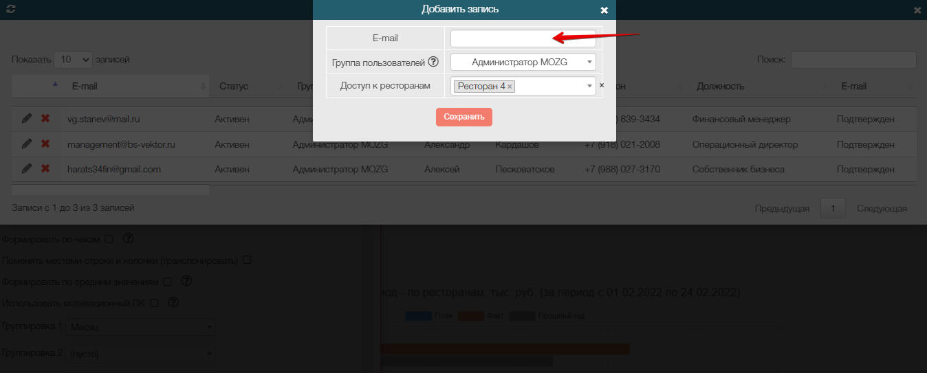927x373 pixels.
Task: Delete the vg.stanev@mail.ru record
Action: point(45,119)
